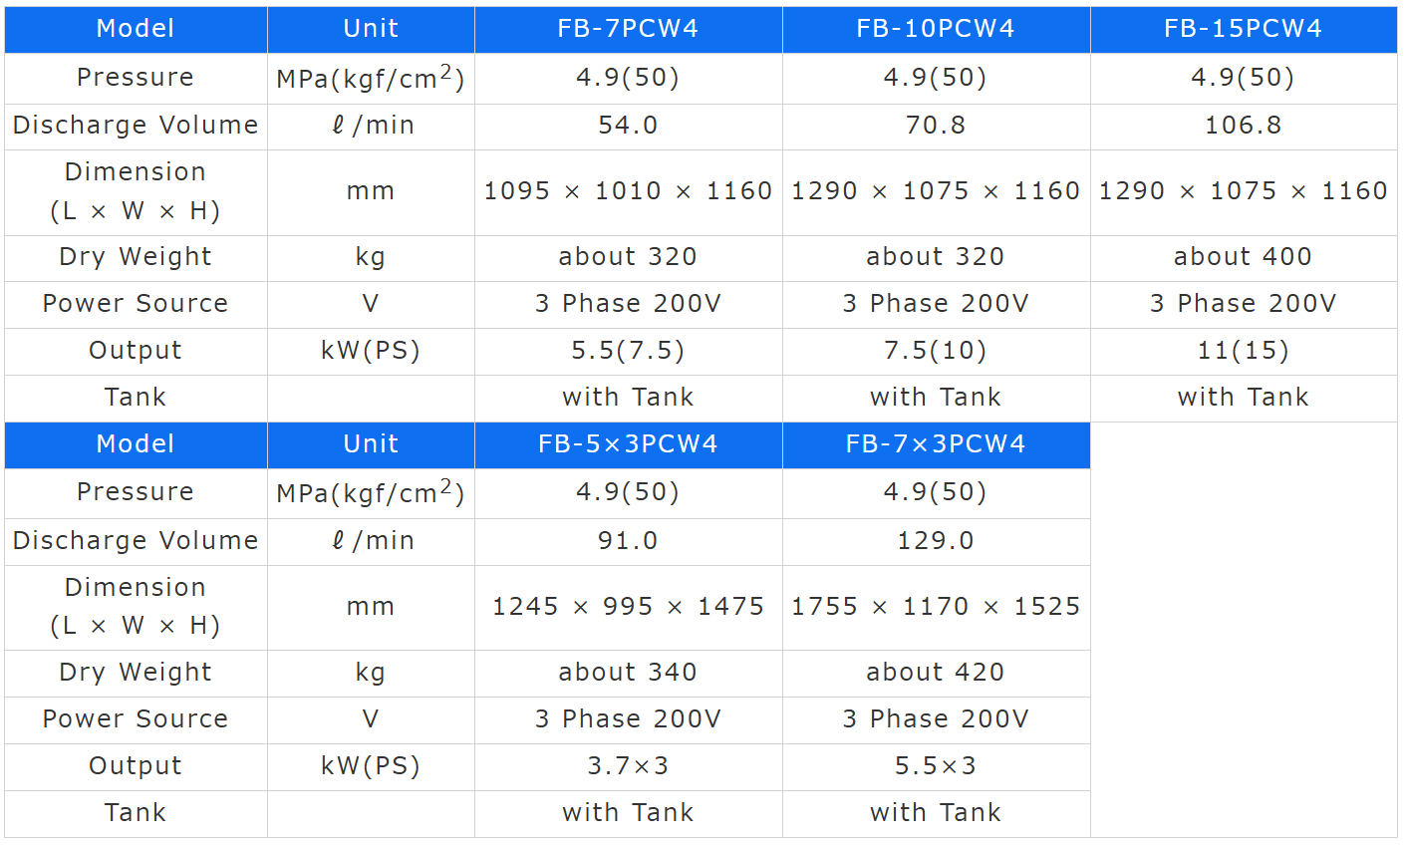1406x846 pixels.
Task: Select the 3.7×3 output value
Action: tap(628, 766)
